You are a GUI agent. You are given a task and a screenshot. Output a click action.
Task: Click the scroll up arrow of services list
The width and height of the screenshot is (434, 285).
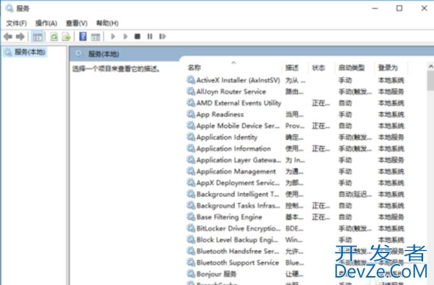[431, 66]
